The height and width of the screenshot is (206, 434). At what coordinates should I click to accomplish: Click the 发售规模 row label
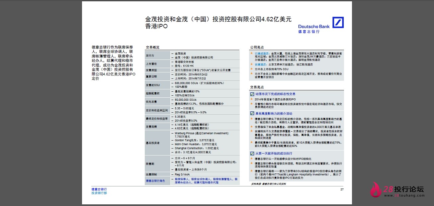tap(151, 127)
